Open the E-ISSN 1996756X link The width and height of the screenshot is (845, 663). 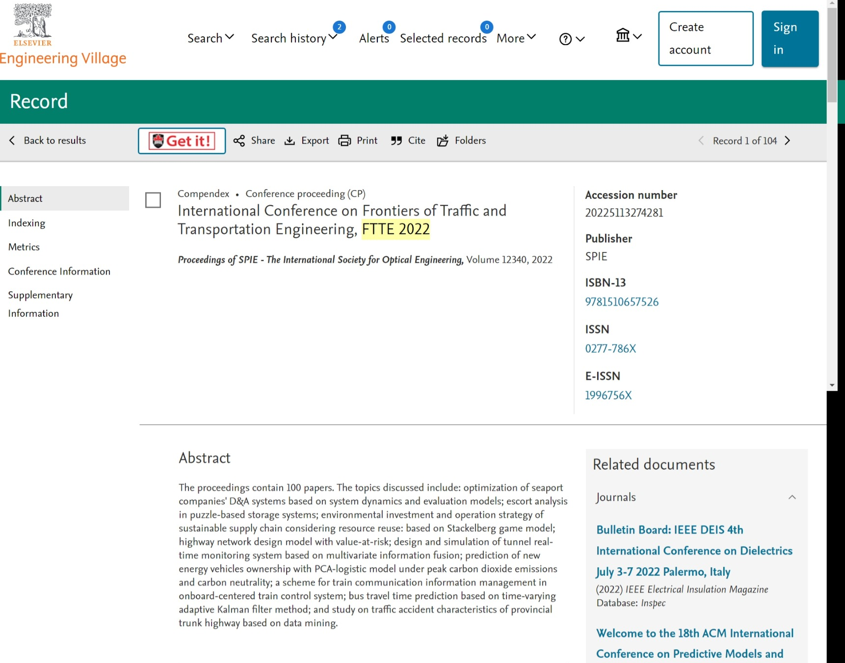click(608, 395)
